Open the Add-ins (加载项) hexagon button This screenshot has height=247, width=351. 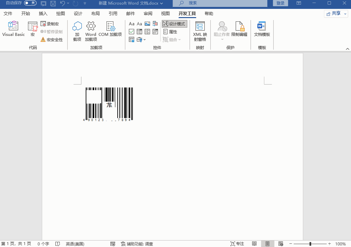pyautogui.click(x=77, y=31)
